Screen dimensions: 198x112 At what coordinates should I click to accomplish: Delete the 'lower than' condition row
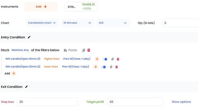(117, 67)
